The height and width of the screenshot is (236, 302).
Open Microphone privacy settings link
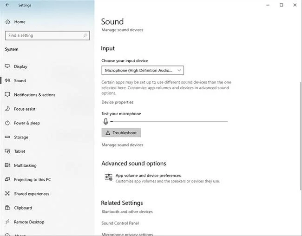click(x=127, y=234)
